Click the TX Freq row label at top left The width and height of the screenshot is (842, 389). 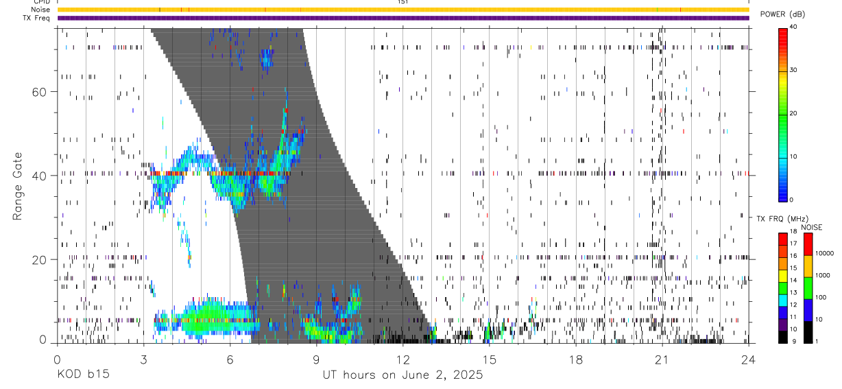pyautogui.click(x=37, y=18)
